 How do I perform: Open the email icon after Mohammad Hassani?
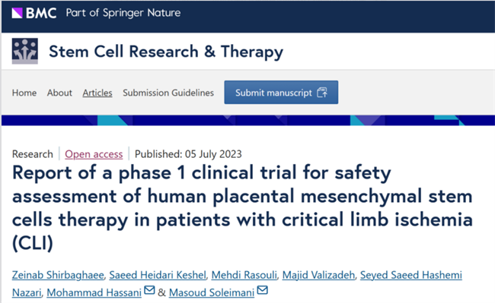pyautogui.click(x=149, y=290)
